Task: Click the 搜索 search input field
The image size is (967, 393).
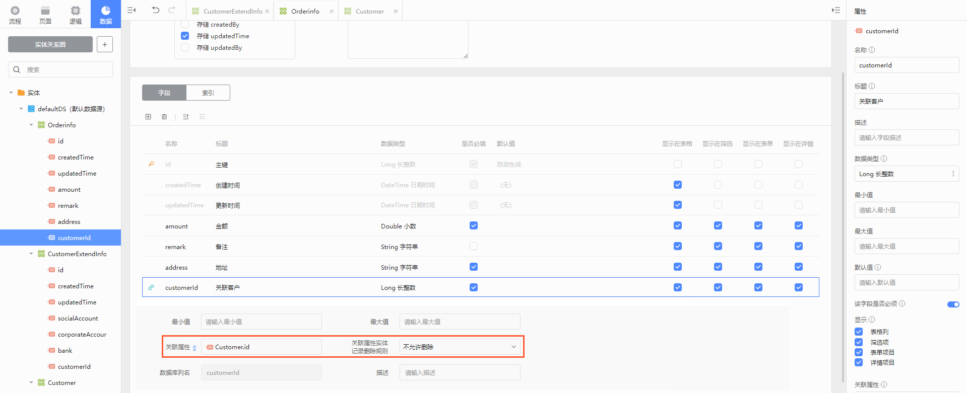Action: point(60,69)
